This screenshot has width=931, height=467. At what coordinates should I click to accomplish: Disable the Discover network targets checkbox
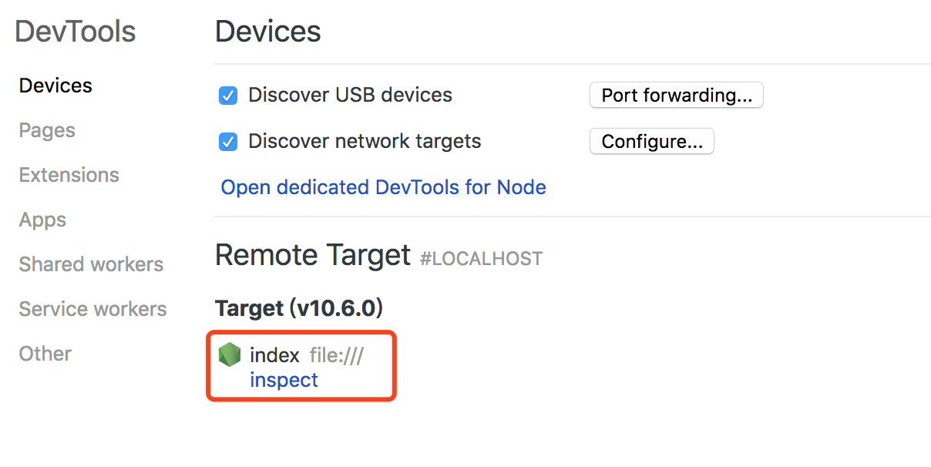tap(228, 142)
